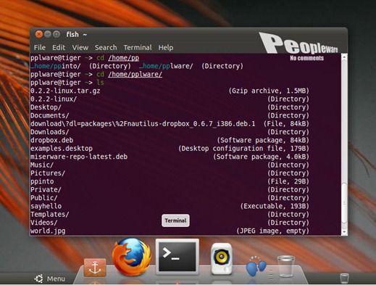Click the ppinto file entry
The image size is (376, 285).
click(x=42, y=181)
